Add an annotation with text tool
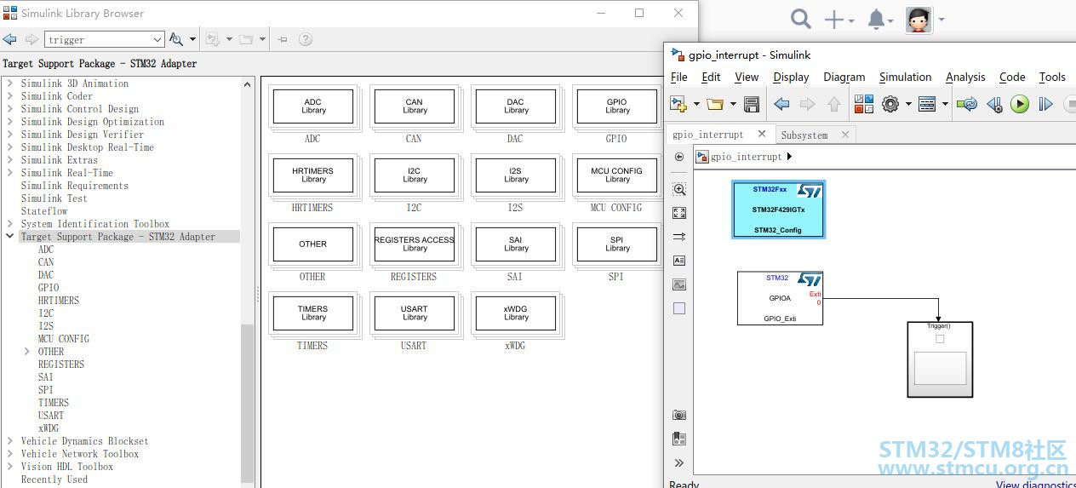 click(678, 261)
